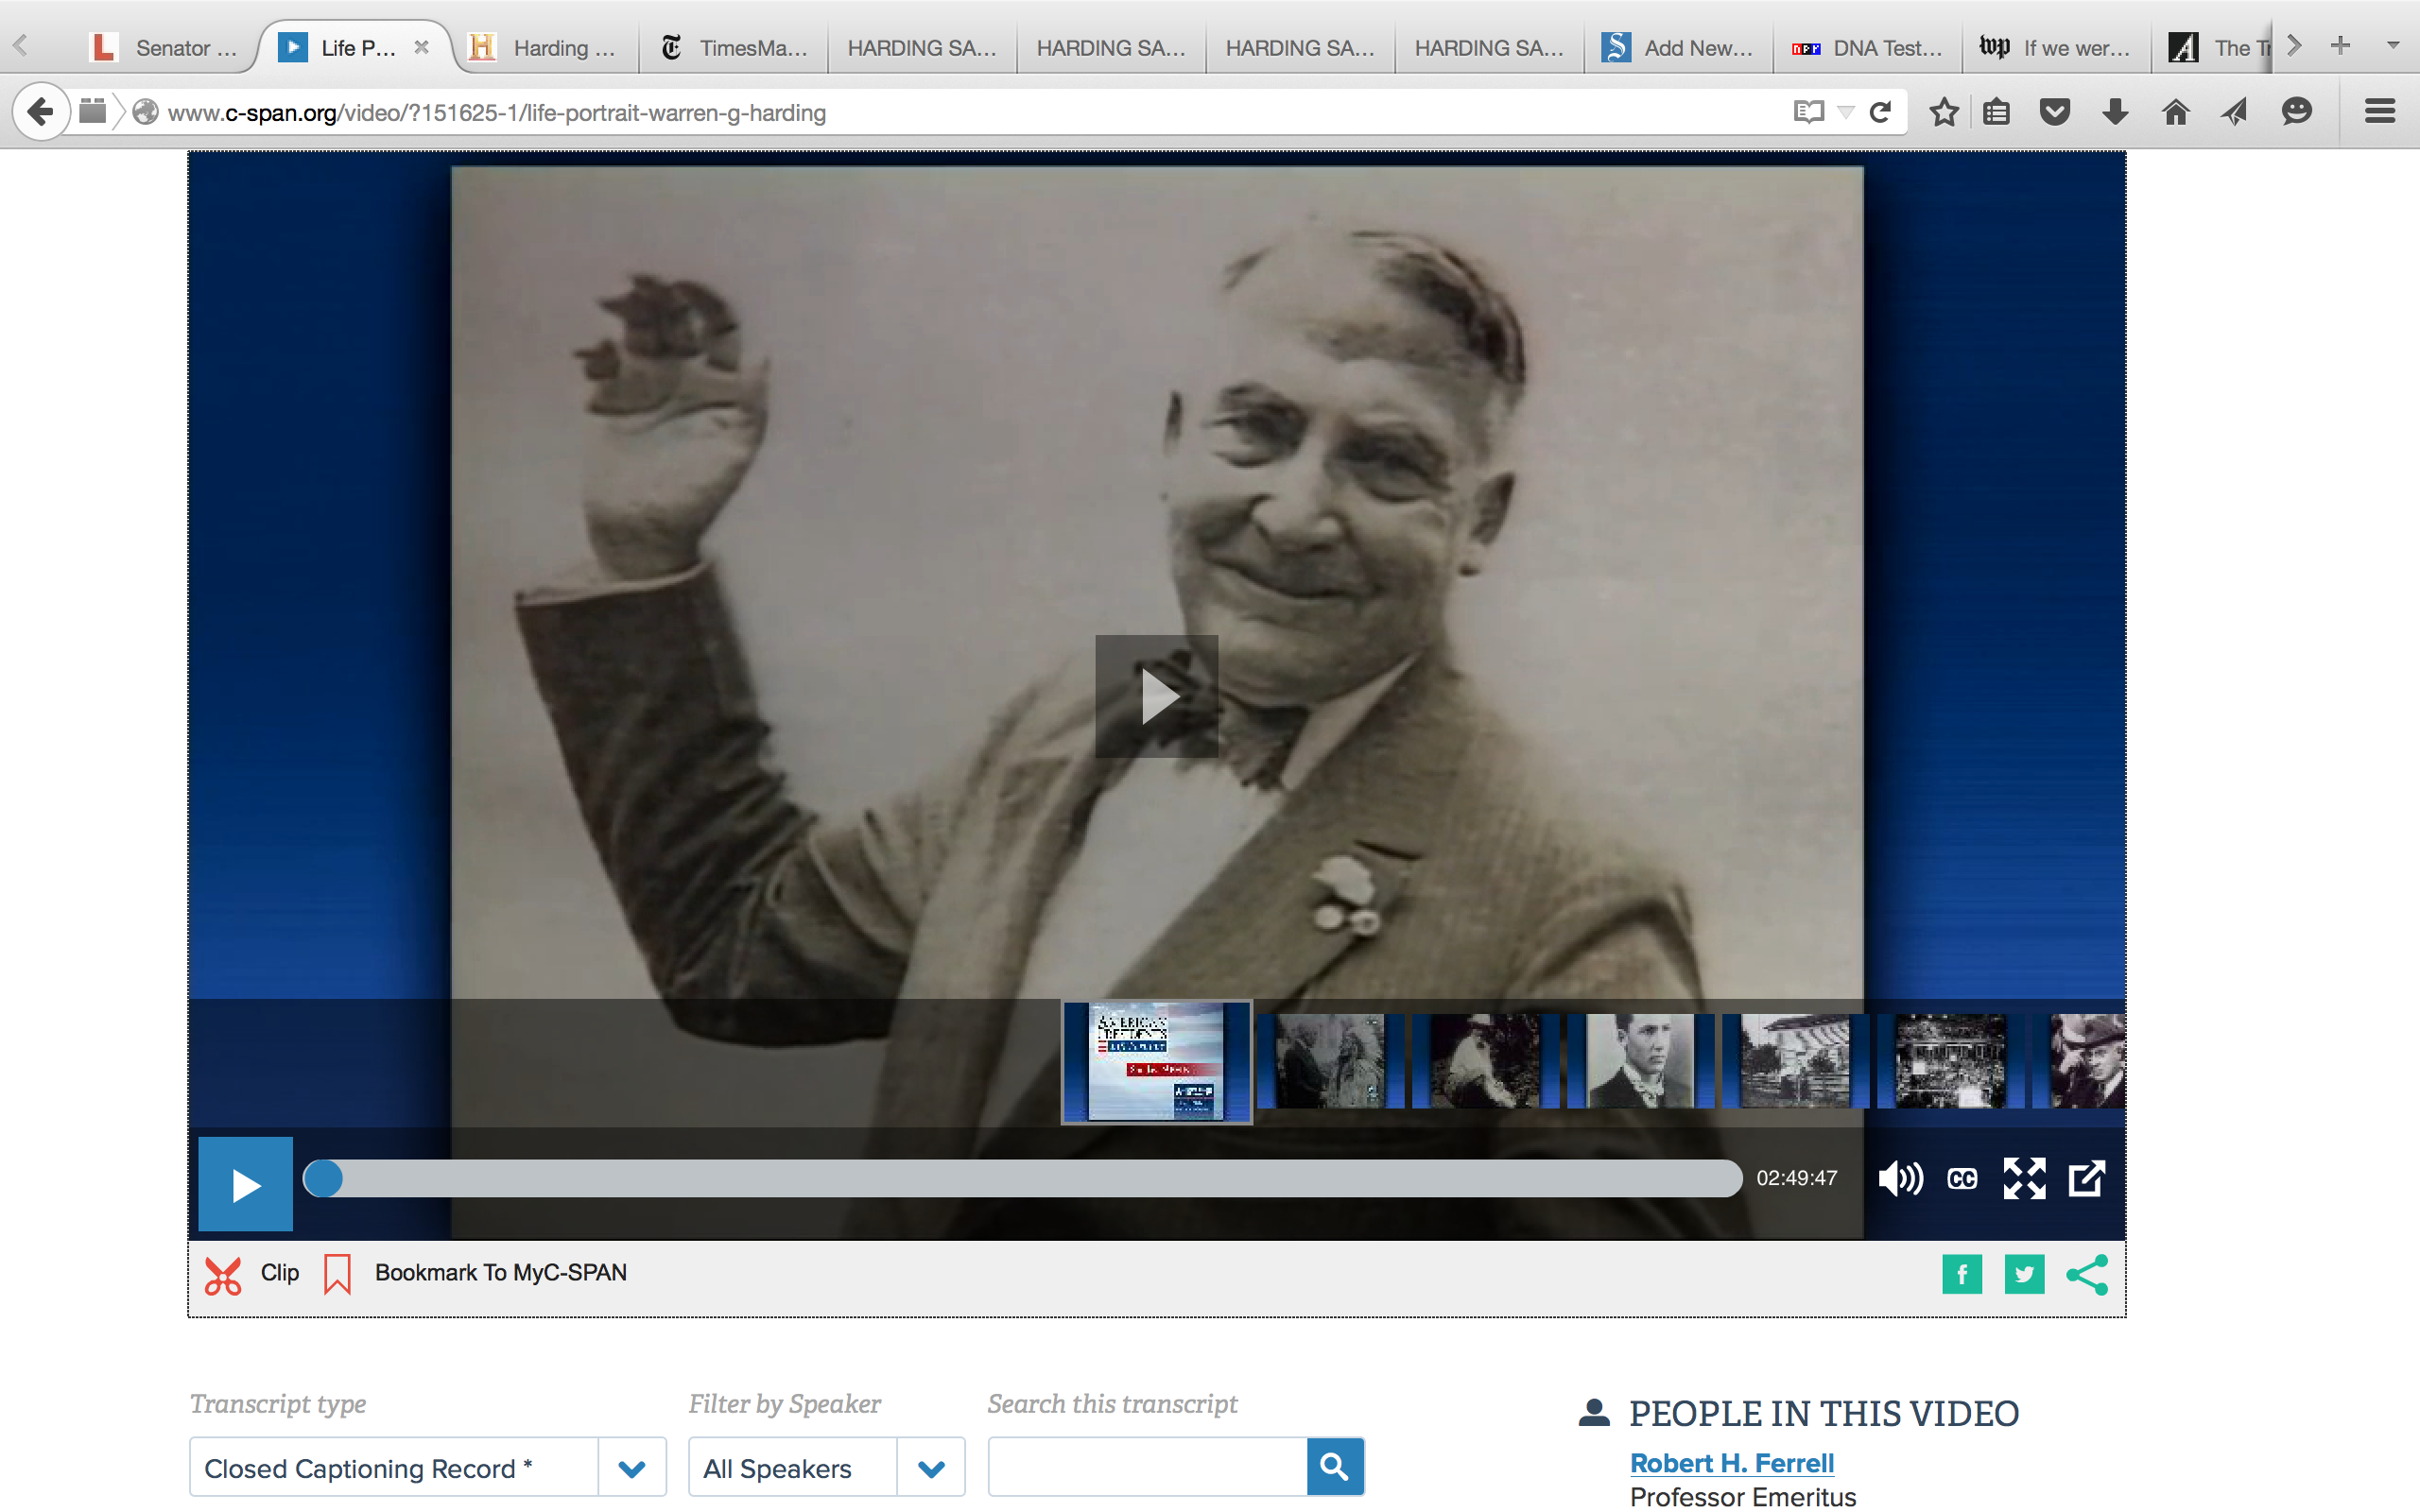
Task: Click the red scissors Clip icon
Action: click(x=223, y=1274)
